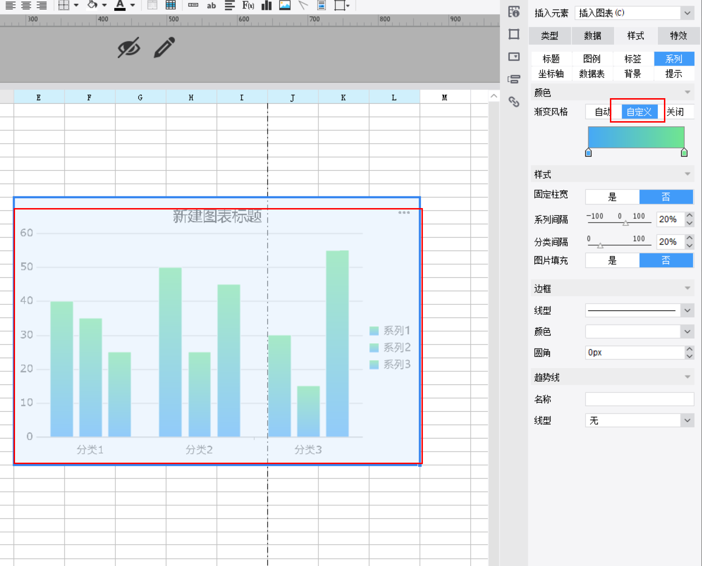The image size is (702, 566).
Task: Click the pencil edit icon
Action: tap(164, 47)
